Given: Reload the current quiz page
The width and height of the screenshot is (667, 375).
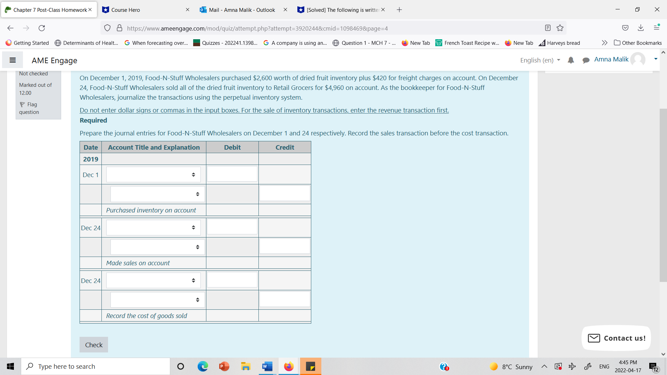Looking at the screenshot, I should [42, 28].
